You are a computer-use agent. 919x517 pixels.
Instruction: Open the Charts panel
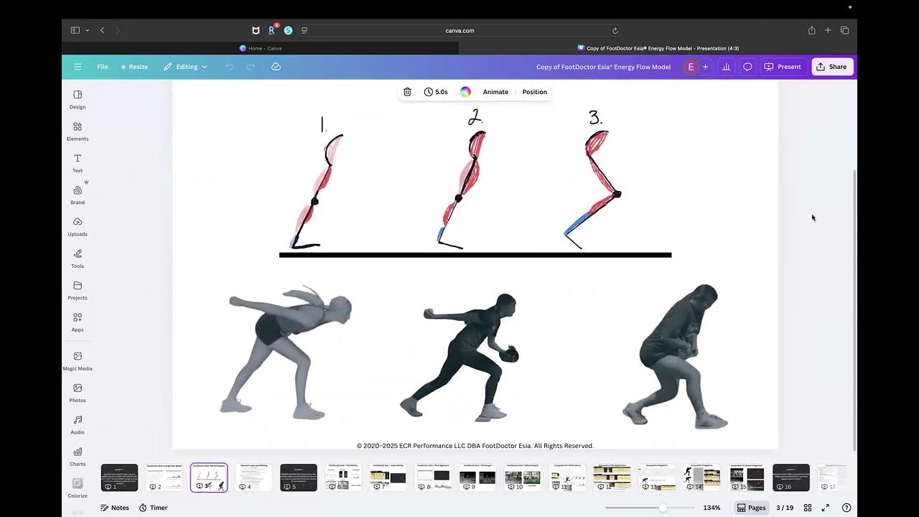pyautogui.click(x=78, y=456)
